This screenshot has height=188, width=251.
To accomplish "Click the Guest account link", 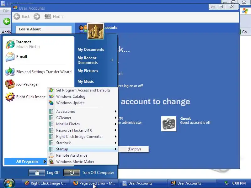I will click(x=185, y=118).
